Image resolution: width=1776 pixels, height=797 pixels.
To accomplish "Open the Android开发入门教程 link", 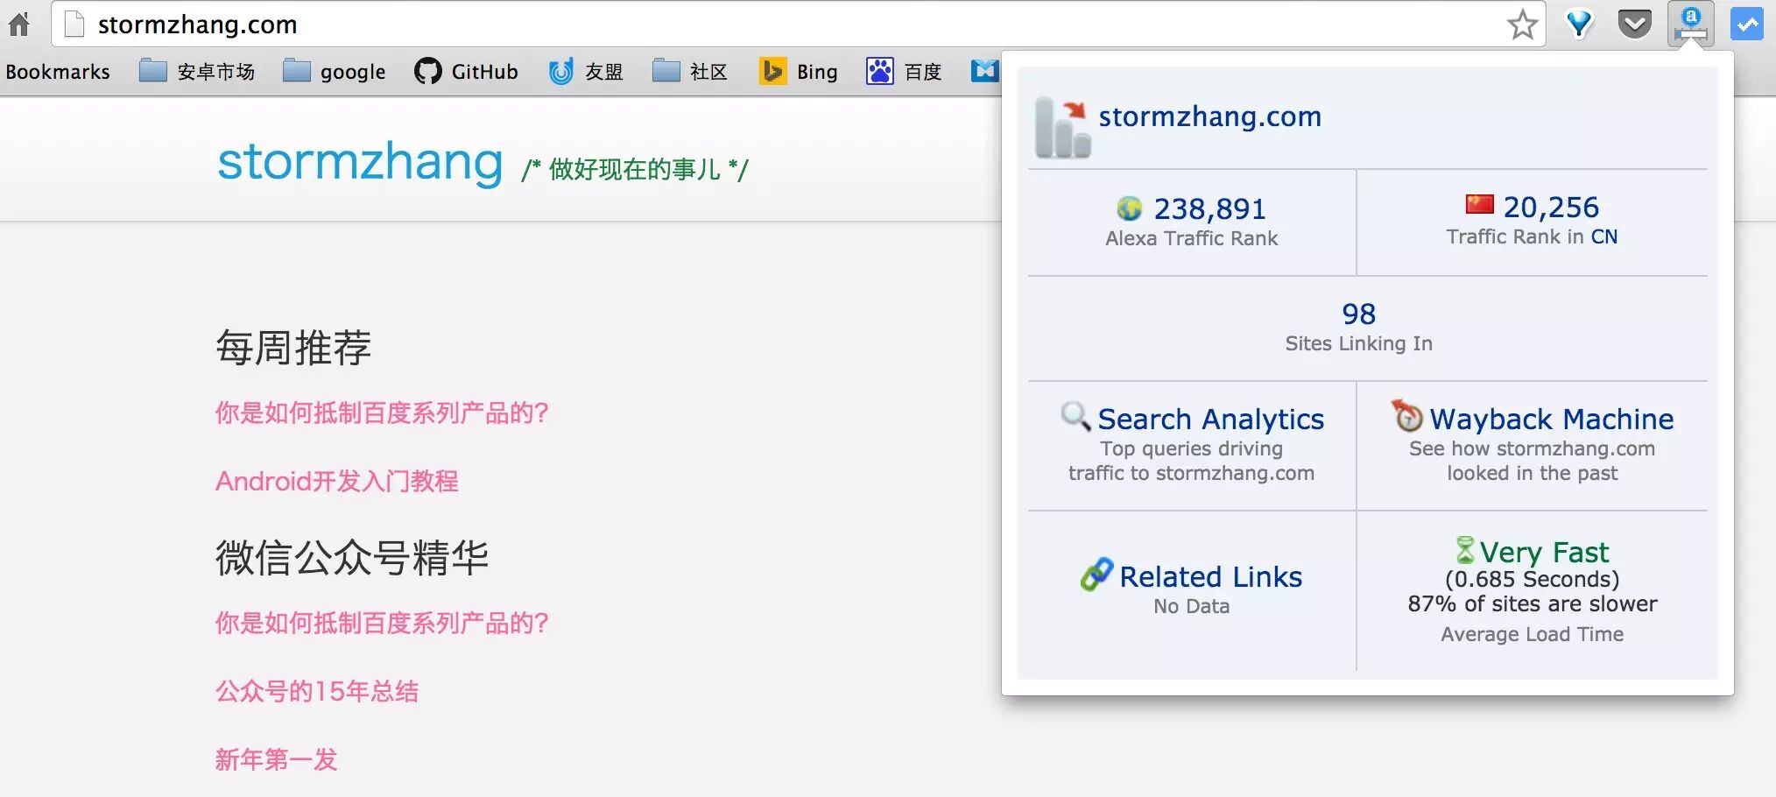I will [337, 481].
